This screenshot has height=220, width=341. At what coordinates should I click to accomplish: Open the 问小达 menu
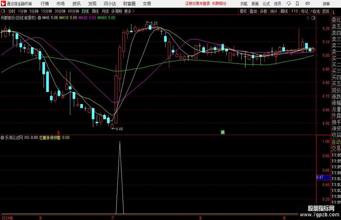point(110,4)
